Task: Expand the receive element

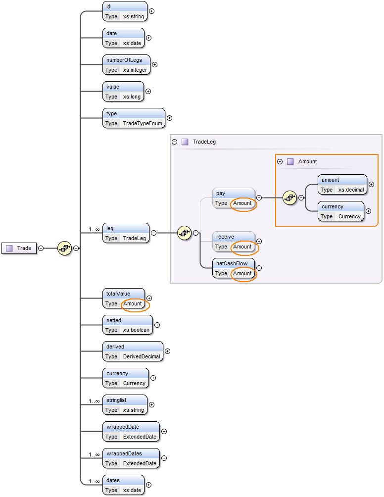Action: pyautogui.click(x=259, y=241)
